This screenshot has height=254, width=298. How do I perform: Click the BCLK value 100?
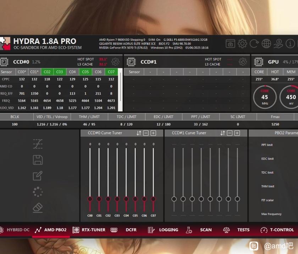15,124
